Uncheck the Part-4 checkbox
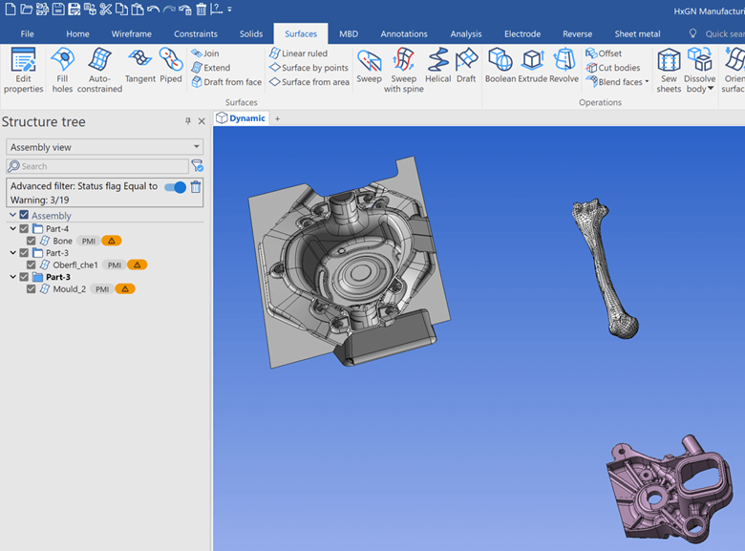The image size is (745, 551). coord(24,228)
